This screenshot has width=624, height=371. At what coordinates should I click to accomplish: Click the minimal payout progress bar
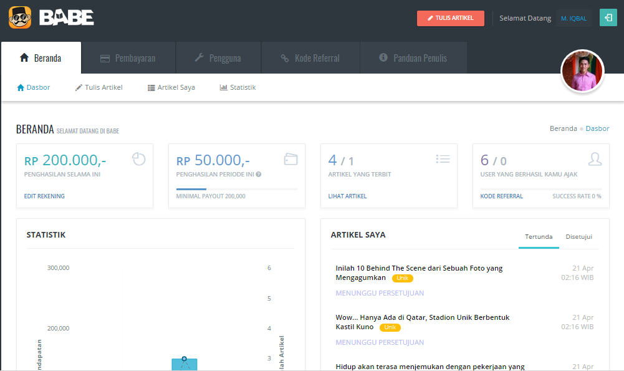tap(237, 189)
